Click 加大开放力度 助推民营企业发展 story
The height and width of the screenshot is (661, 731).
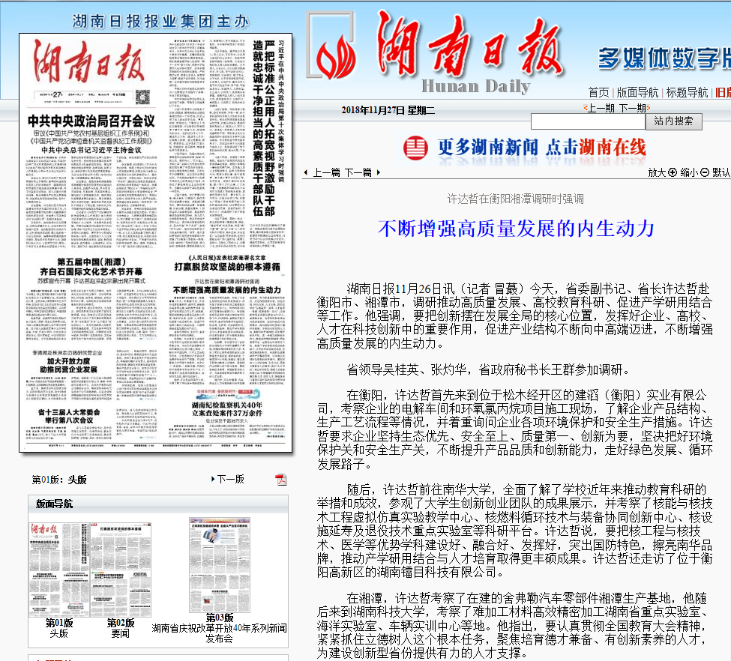tap(68, 365)
